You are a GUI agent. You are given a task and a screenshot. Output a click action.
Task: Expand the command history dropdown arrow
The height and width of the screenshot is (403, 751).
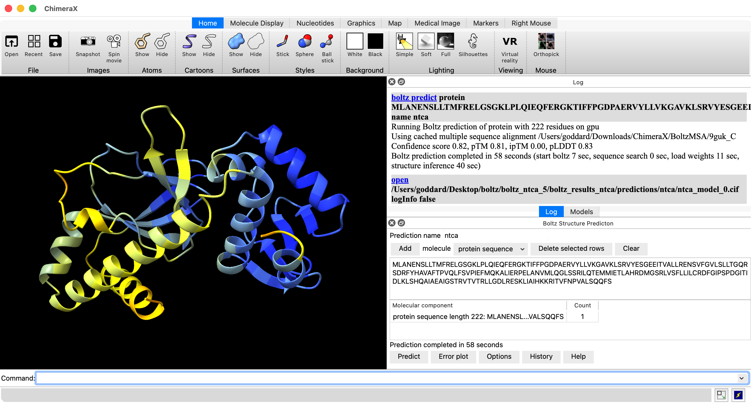742,378
